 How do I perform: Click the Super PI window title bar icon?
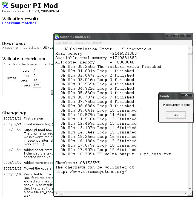[x=57, y=37]
